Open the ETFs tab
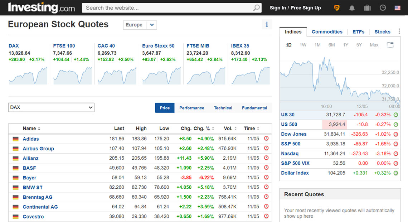This screenshot has width=408, height=222. pyautogui.click(x=358, y=32)
